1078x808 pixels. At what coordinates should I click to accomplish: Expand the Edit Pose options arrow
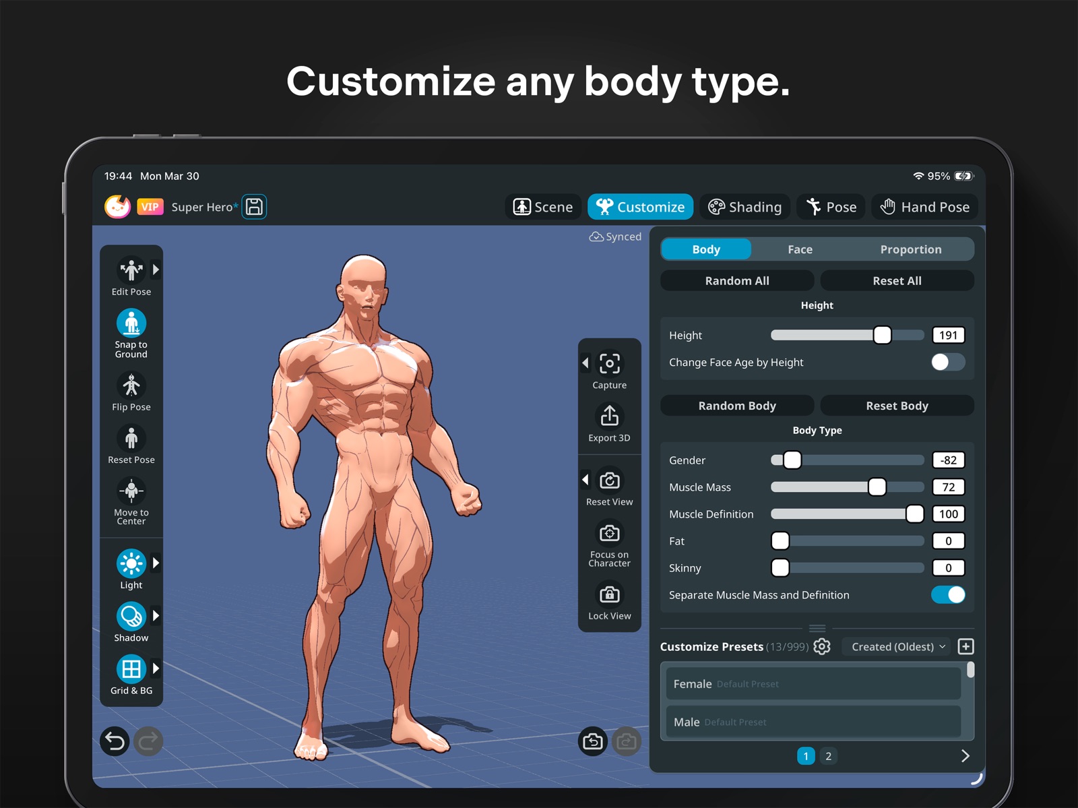[156, 270]
